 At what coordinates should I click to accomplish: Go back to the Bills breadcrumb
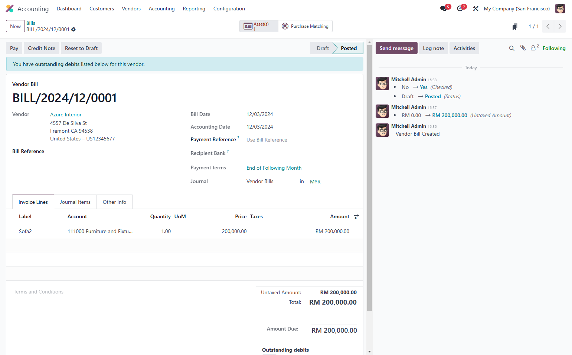point(31,23)
